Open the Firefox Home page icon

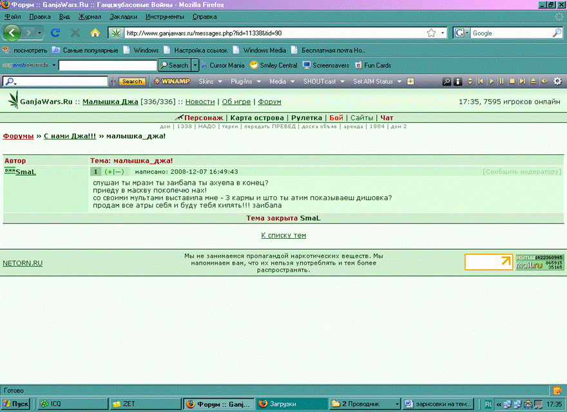click(x=95, y=33)
